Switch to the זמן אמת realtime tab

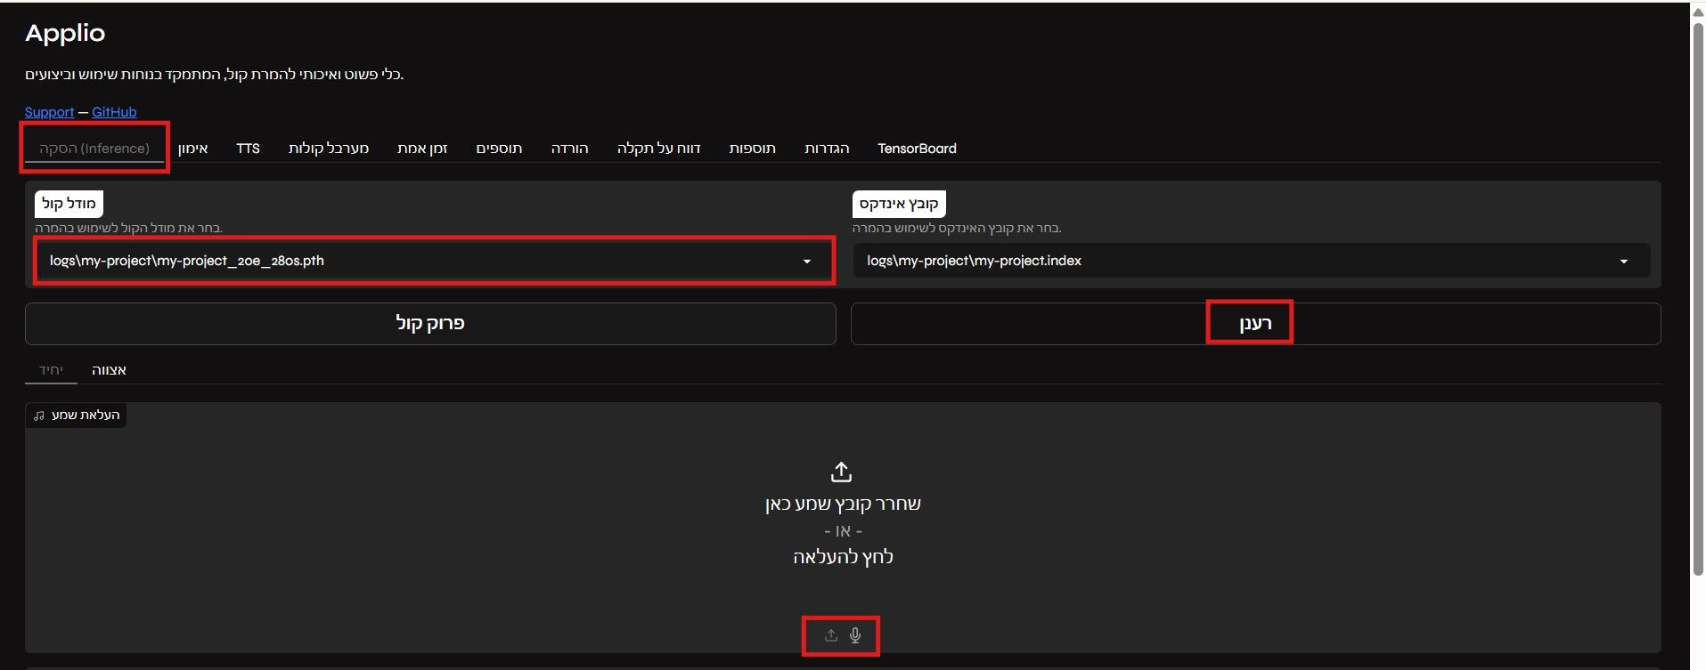(x=422, y=149)
